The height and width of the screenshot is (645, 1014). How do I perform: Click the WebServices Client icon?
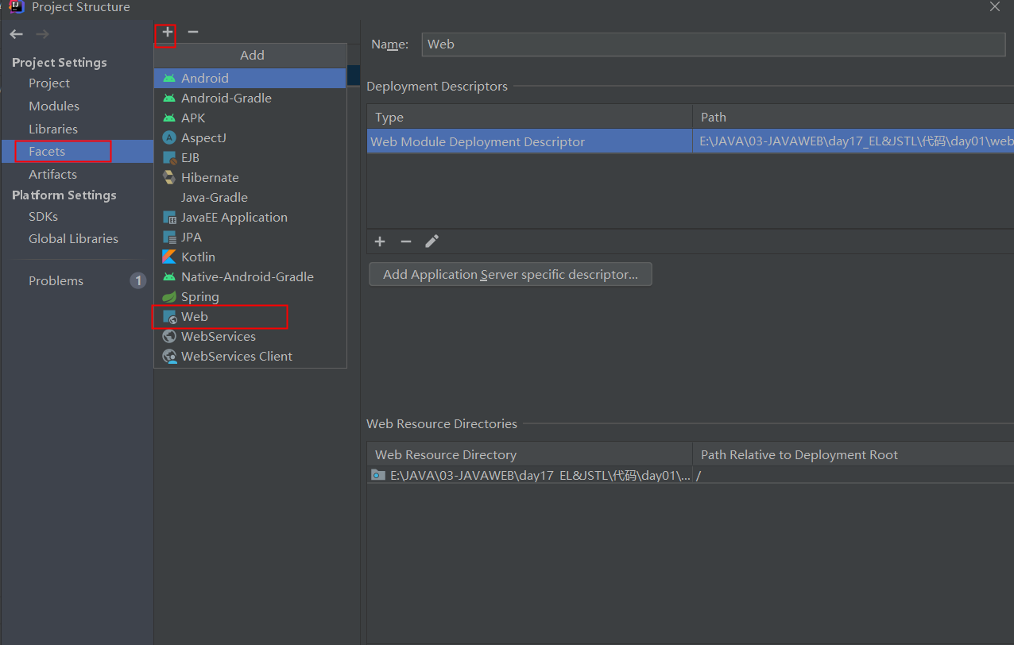pos(169,356)
